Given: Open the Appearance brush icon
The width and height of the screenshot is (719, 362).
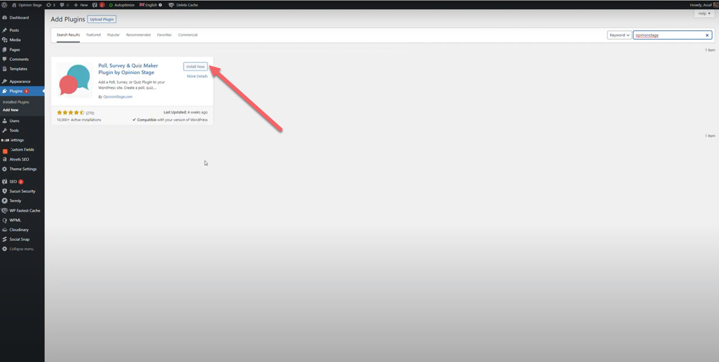Looking at the screenshot, I should pos(5,81).
